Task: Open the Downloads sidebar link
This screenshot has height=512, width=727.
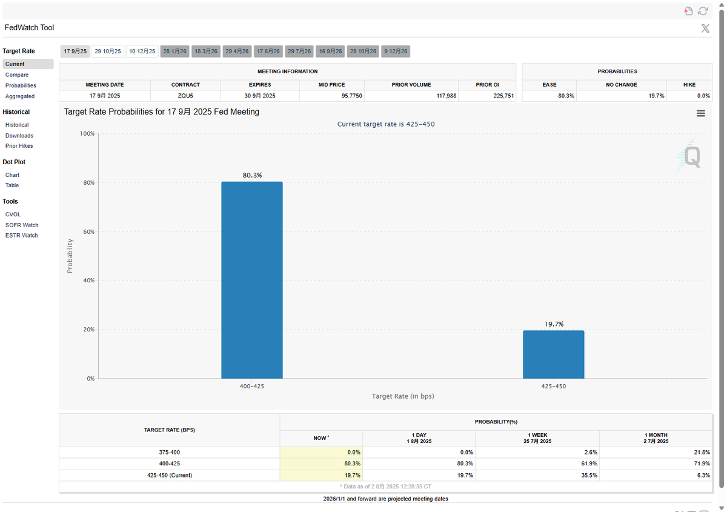Action: 19,136
